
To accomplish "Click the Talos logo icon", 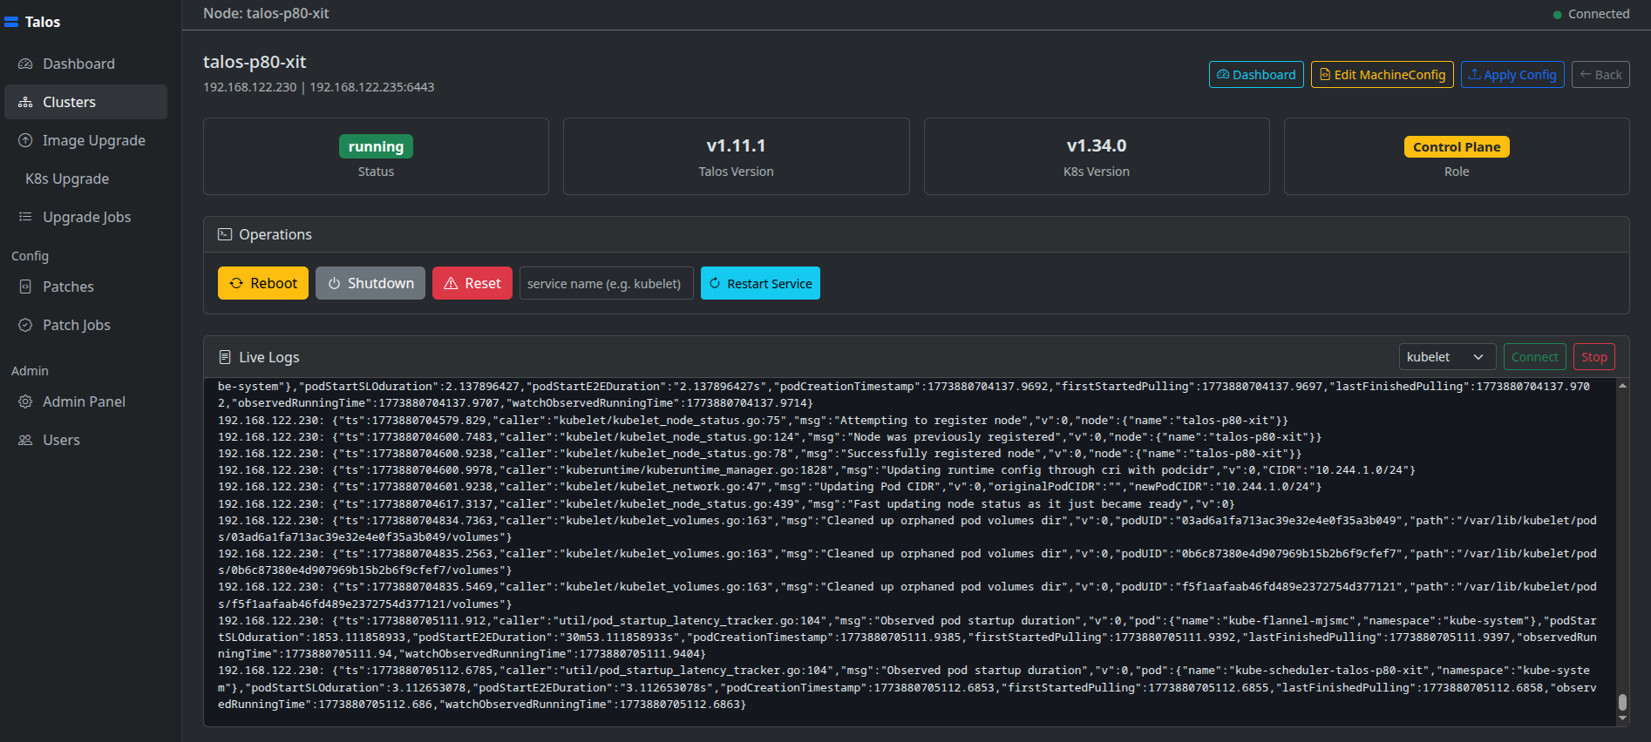I will [x=11, y=22].
